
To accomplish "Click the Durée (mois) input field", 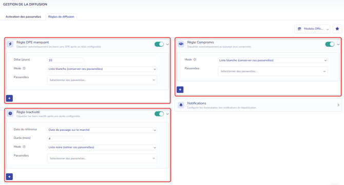I will click(x=65, y=138).
